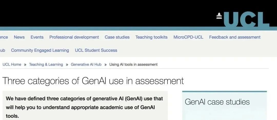
Task: Go to Professional development section
Action: coord(74,37)
